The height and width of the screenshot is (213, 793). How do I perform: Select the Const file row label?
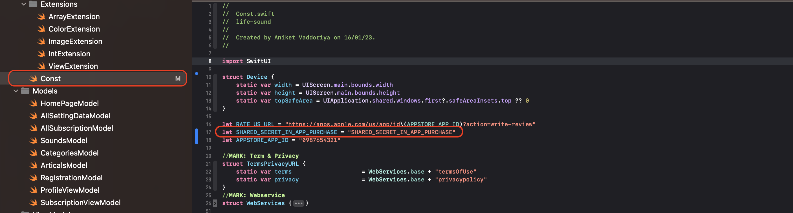click(50, 79)
